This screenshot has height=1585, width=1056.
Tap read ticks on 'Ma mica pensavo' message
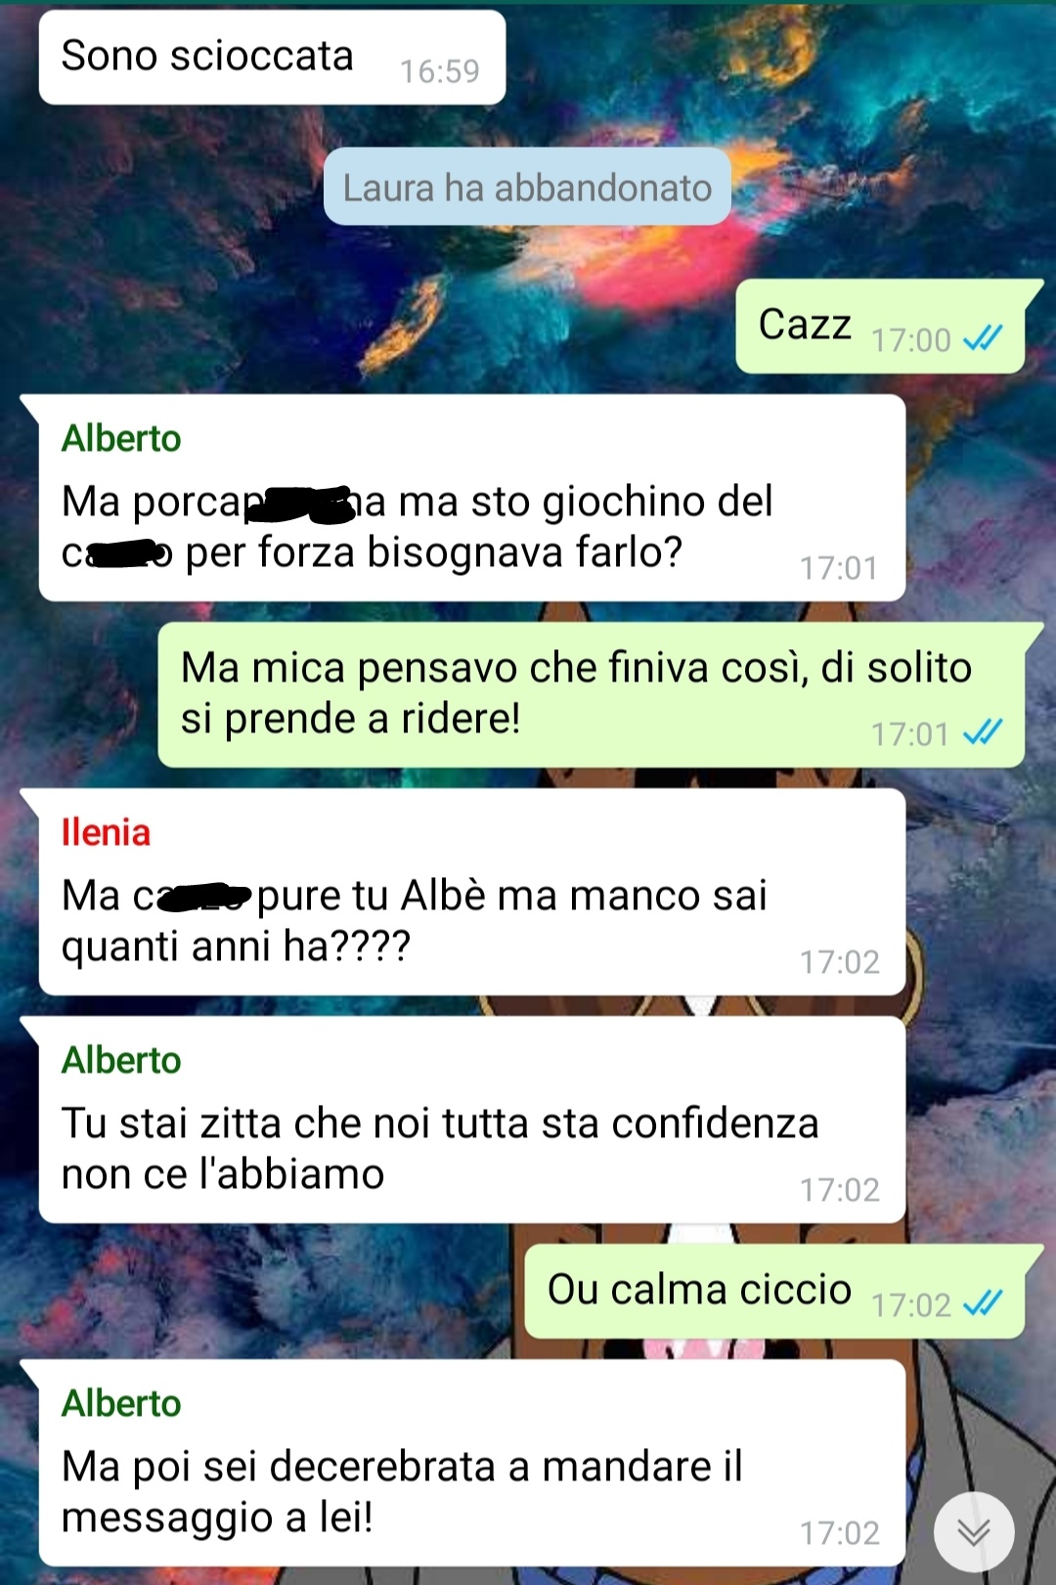tap(983, 731)
